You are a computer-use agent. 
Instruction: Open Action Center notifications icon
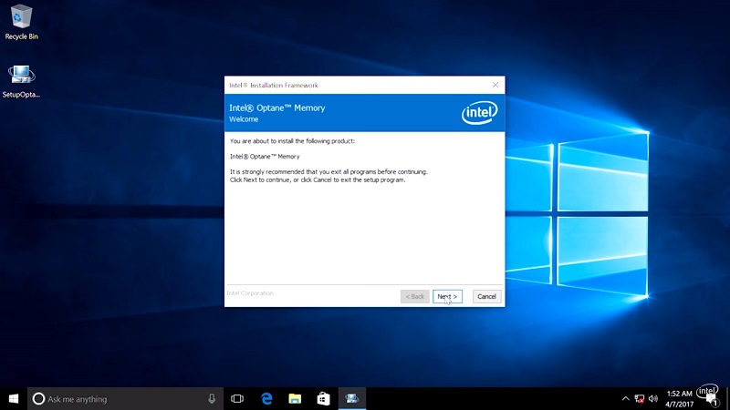tap(712, 400)
